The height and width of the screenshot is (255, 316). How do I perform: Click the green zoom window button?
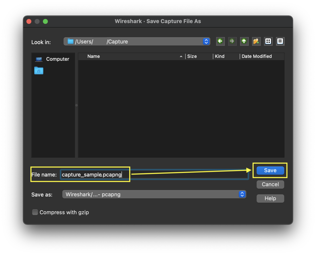[46, 22]
